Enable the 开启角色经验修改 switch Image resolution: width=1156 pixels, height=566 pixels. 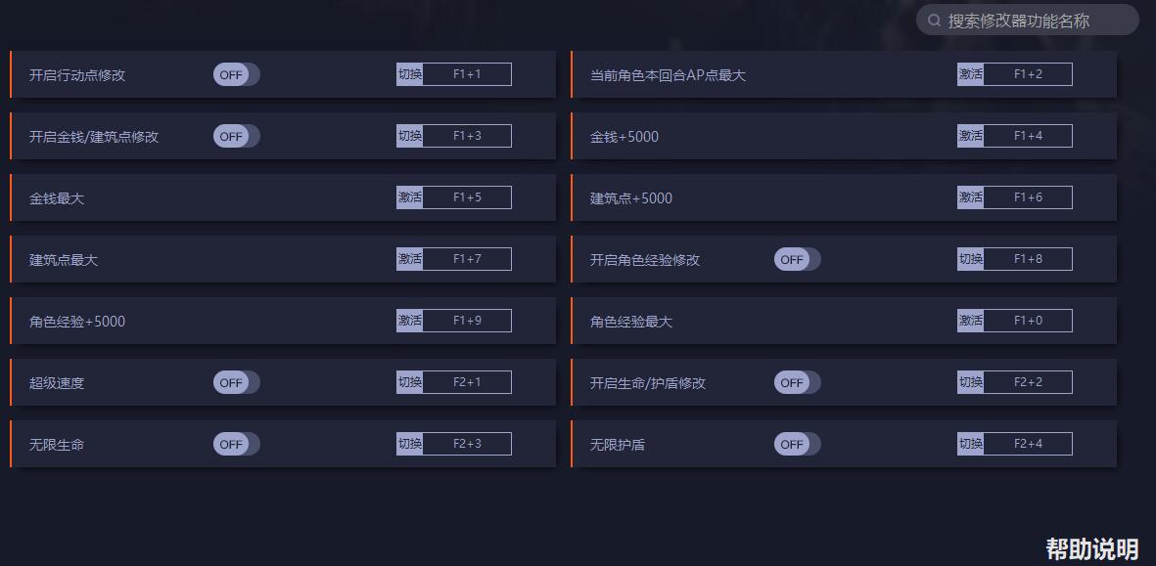pos(797,259)
